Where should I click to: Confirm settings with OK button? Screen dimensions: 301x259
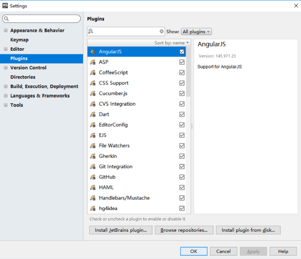[194, 251]
